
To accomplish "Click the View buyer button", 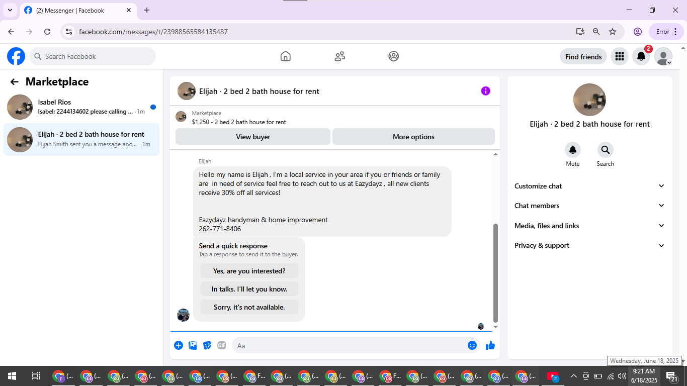I will [253, 137].
